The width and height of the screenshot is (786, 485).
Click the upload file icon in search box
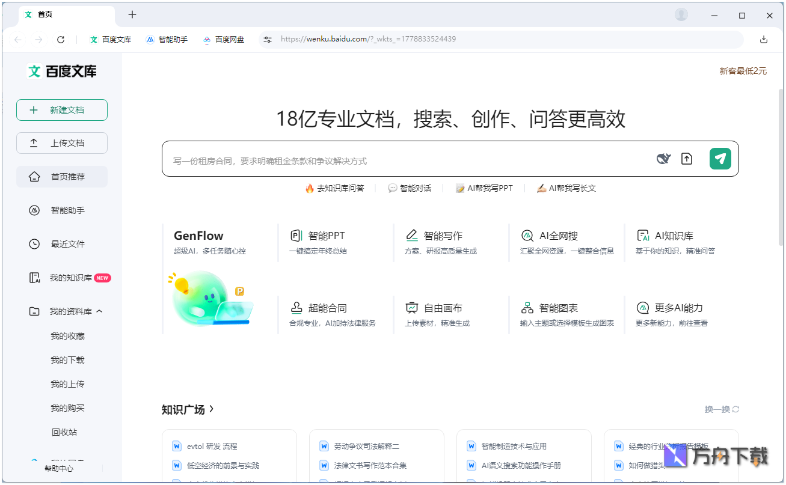point(687,159)
